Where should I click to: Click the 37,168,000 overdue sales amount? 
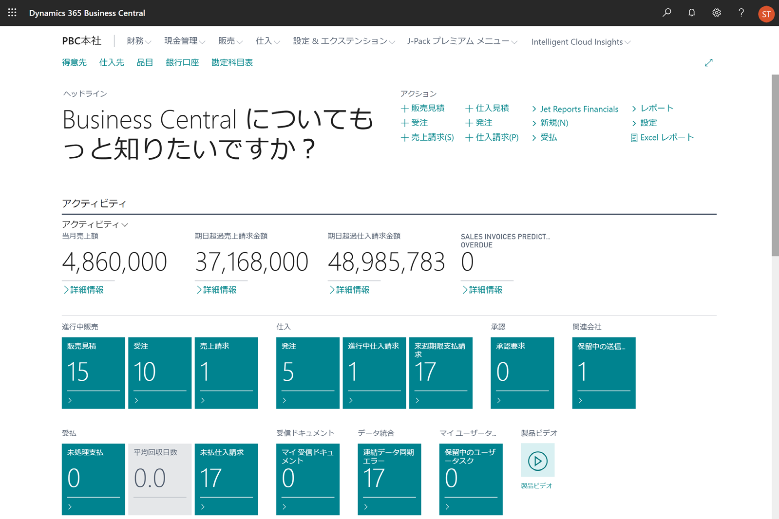pyautogui.click(x=251, y=262)
